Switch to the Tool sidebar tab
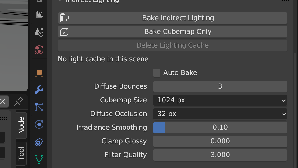Image resolution: width=298 pixels, height=168 pixels. pyautogui.click(x=21, y=153)
